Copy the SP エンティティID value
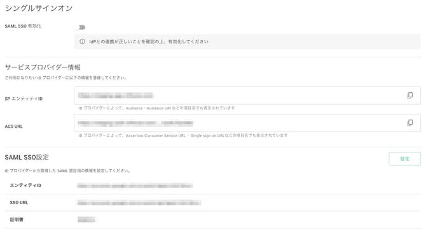The height and width of the screenshot is (234, 426). [x=409, y=95]
